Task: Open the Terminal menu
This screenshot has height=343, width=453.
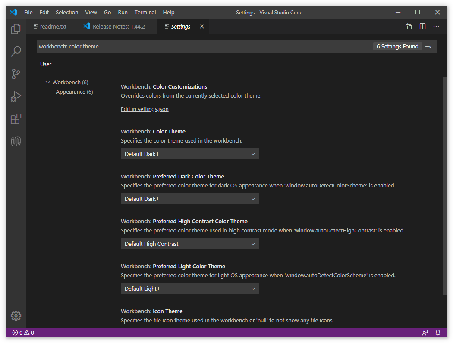Action: pos(145,12)
